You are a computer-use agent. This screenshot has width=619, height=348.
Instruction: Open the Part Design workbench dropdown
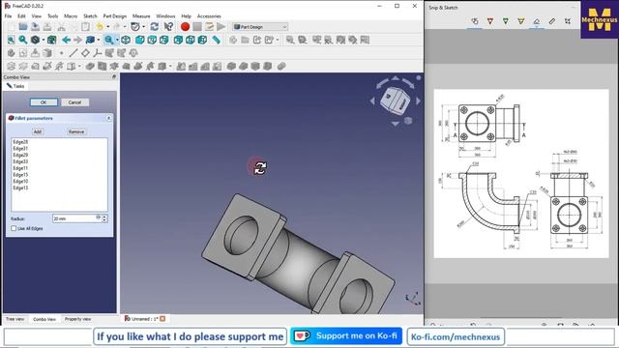[x=260, y=27]
